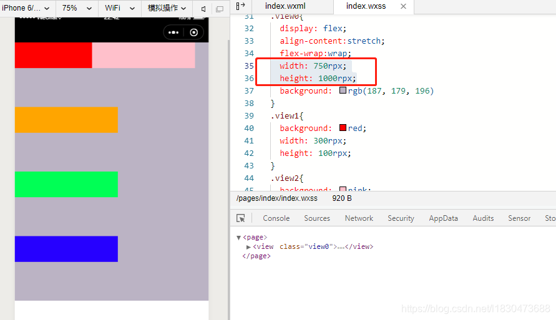
Task: Expand the view class="view0" node
Action: pos(248,247)
